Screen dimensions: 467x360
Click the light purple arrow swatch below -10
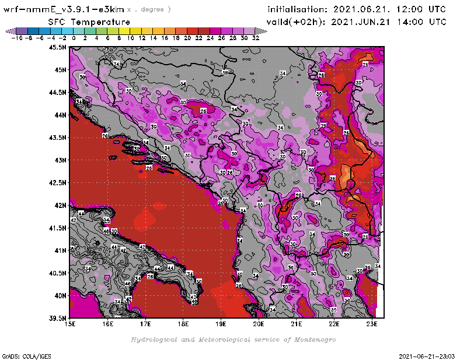click(11, 31)
